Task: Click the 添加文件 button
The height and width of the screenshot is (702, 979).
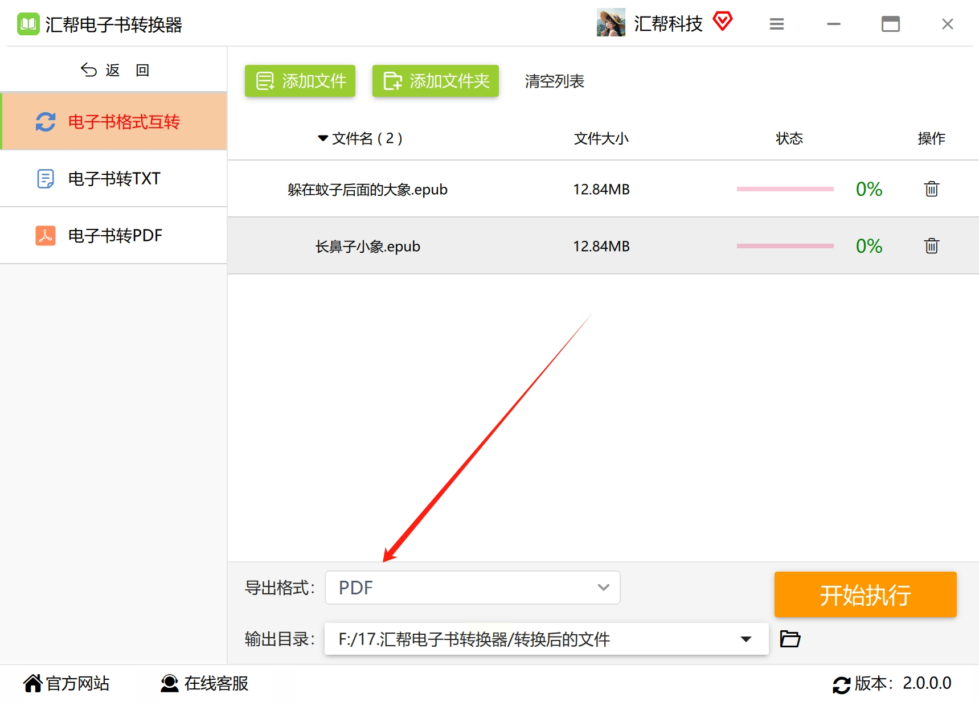Action: pos(300,81)
